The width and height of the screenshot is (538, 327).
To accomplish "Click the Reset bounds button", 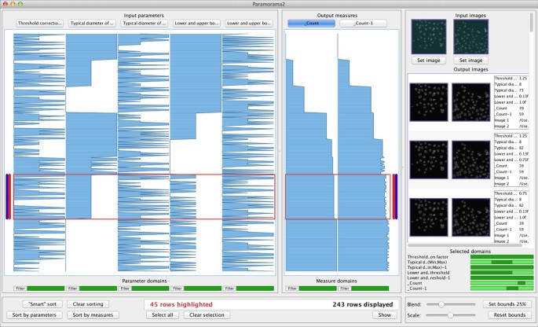I will 510,315.
